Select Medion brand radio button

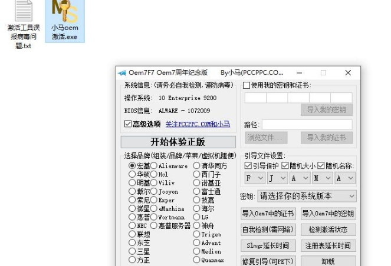pyautogui.click(x=196, y=251)
